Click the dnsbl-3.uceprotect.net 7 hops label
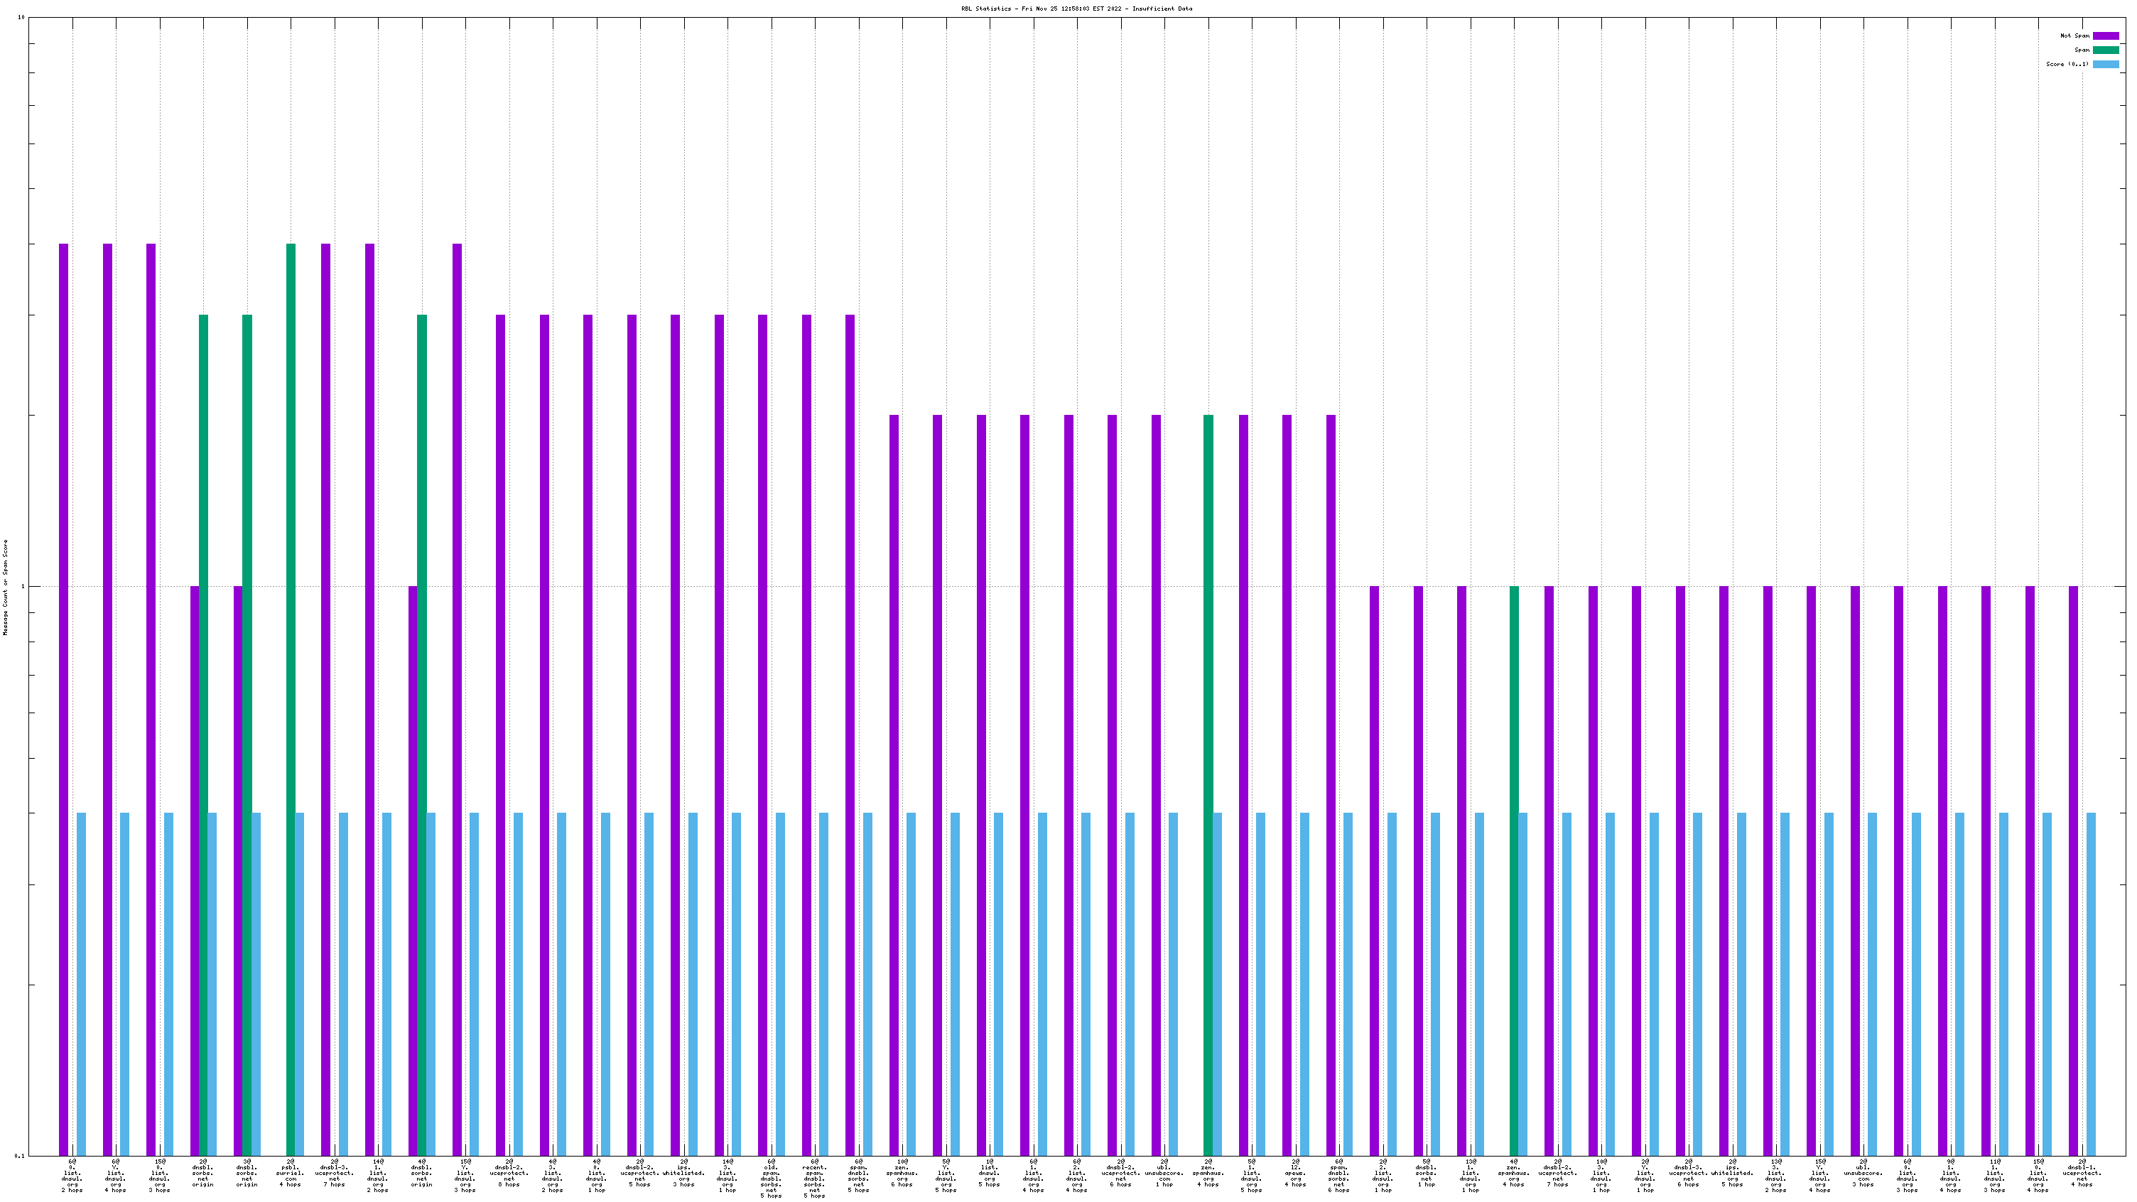 pyautogui.click(x=335, y=1173)
